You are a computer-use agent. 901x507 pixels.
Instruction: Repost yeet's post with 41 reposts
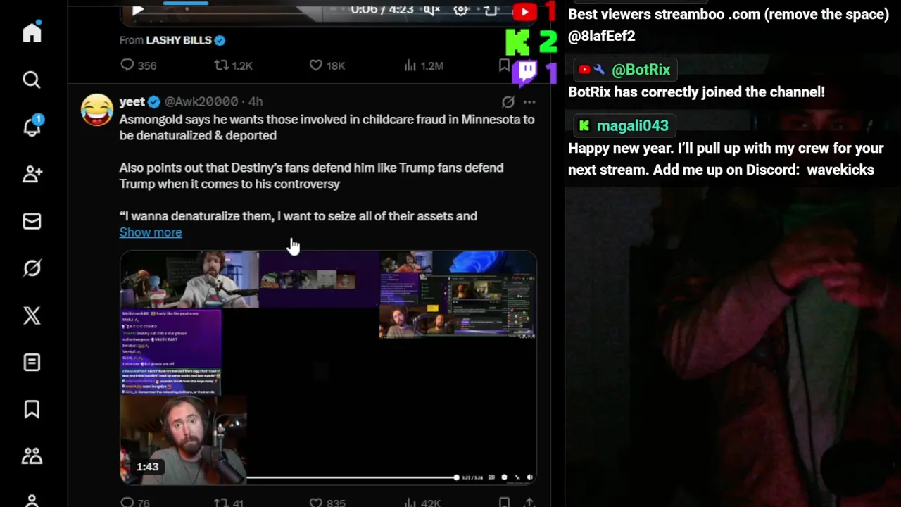pos(229,502)
